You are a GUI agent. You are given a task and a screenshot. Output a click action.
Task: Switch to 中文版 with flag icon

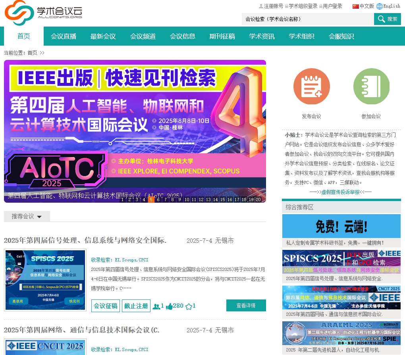click(x=363, y=6)
